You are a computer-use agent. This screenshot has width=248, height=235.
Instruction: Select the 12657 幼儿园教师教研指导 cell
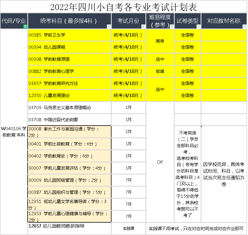point(69,228)
